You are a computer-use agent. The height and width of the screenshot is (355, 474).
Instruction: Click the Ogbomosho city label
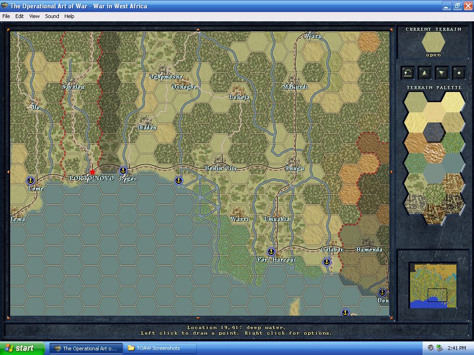click(166, 77)
